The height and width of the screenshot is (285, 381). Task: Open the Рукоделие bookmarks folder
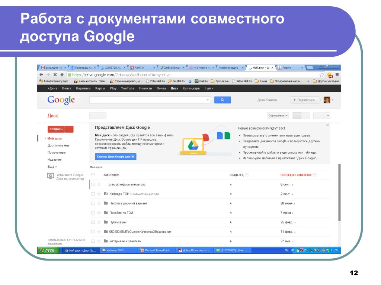220,81
